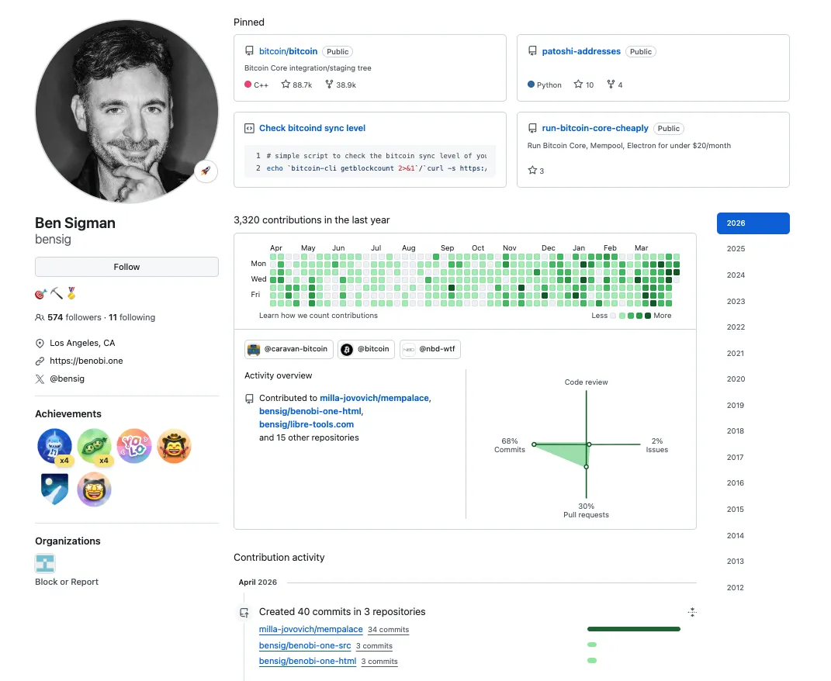Viewport: 831px width, 681px height.
Task: Select the 2012 contribution year
Action: coord(736,587)
